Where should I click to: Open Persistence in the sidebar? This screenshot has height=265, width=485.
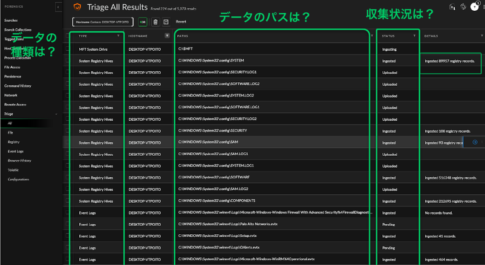click(x=13, y=76)
